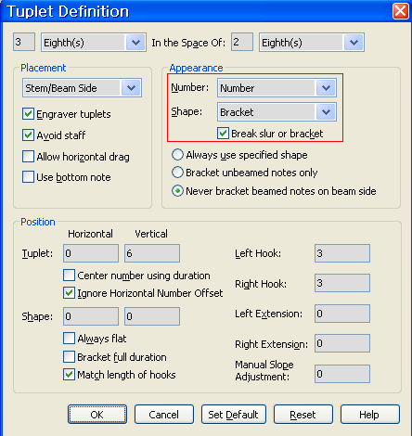
Task: Open the Number appearance dropdown
Action: coord(277,88)
